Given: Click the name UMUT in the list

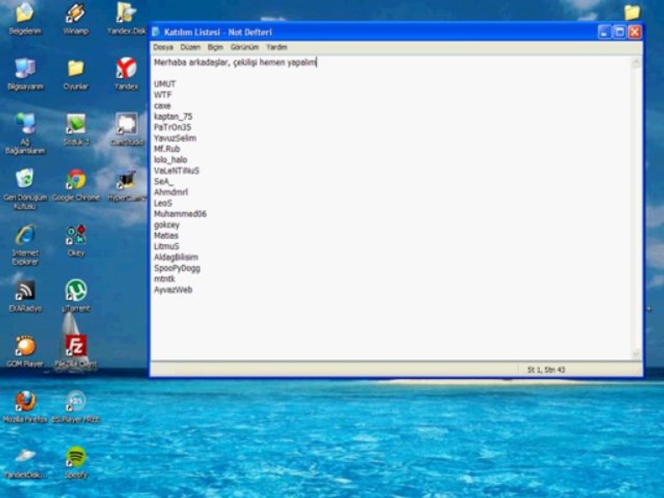Looking at the screenshot, I should (x=165, y=84).
